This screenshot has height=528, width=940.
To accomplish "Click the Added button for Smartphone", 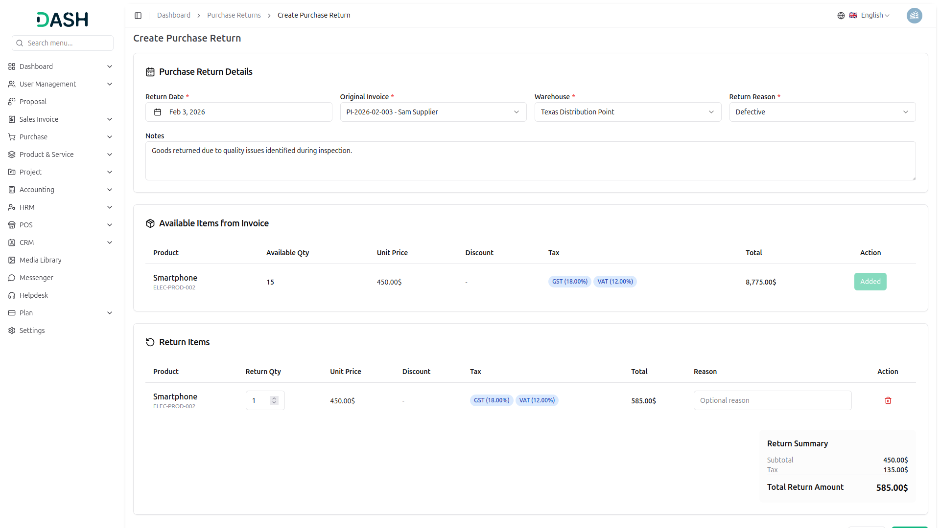I will pos(870,282).
